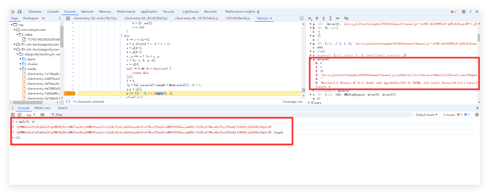Open console drawer three-dot menu

pyautogui.click(x=13, y=108)
